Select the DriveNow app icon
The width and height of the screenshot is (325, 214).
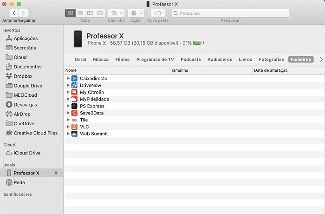point(74,85)
